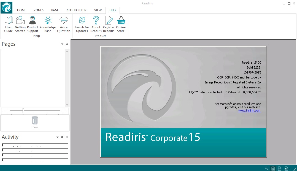Image resolution: width=297 pixels, height=171 pixels.
Task: Click the 'Readiris 15.00' version text
Action: click(251, 63)
